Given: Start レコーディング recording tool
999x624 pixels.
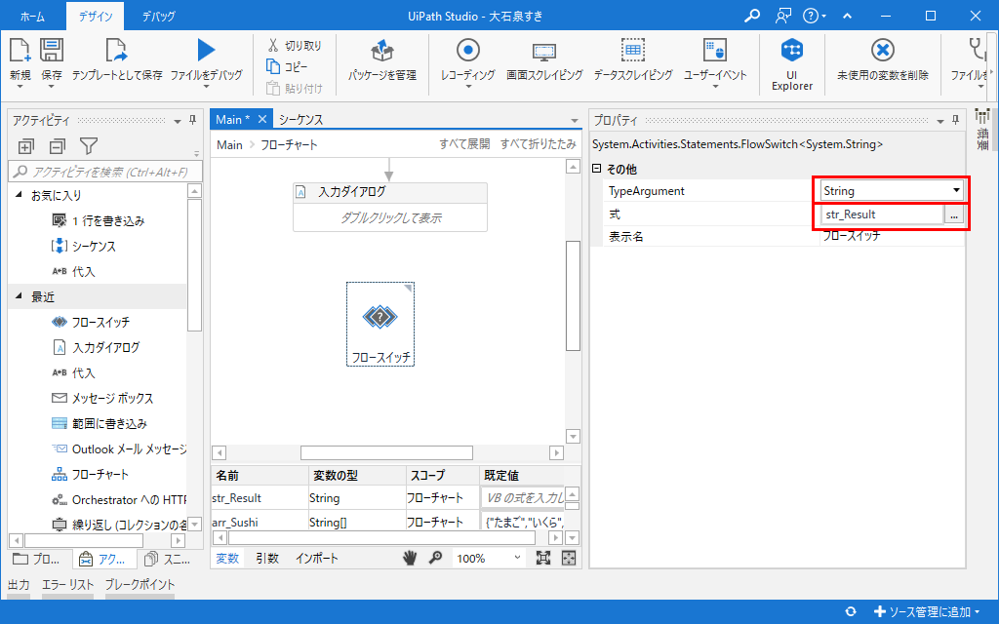Looking at the screenshot, I should tap(467, 60).
